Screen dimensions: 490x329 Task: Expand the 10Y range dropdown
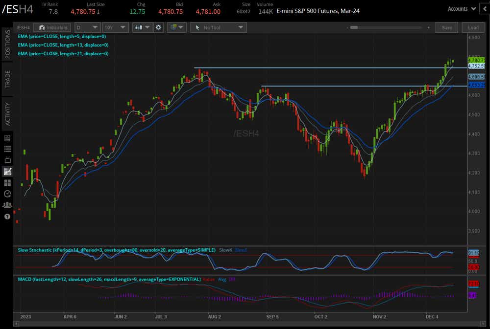(116, 28)
